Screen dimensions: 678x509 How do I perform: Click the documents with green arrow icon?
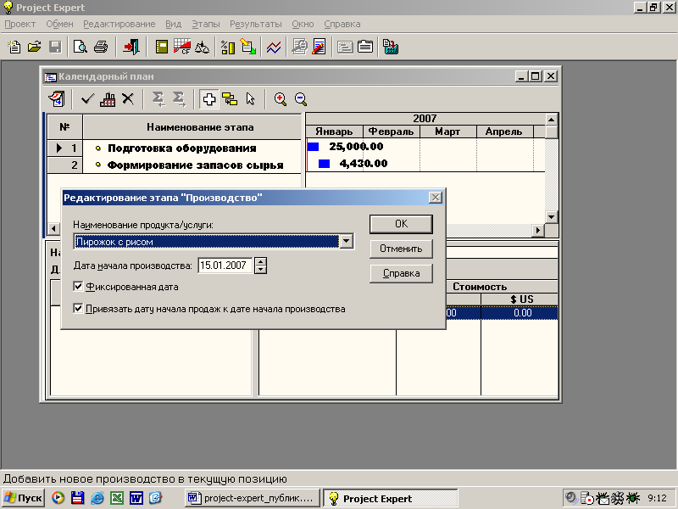coord(248,47)
